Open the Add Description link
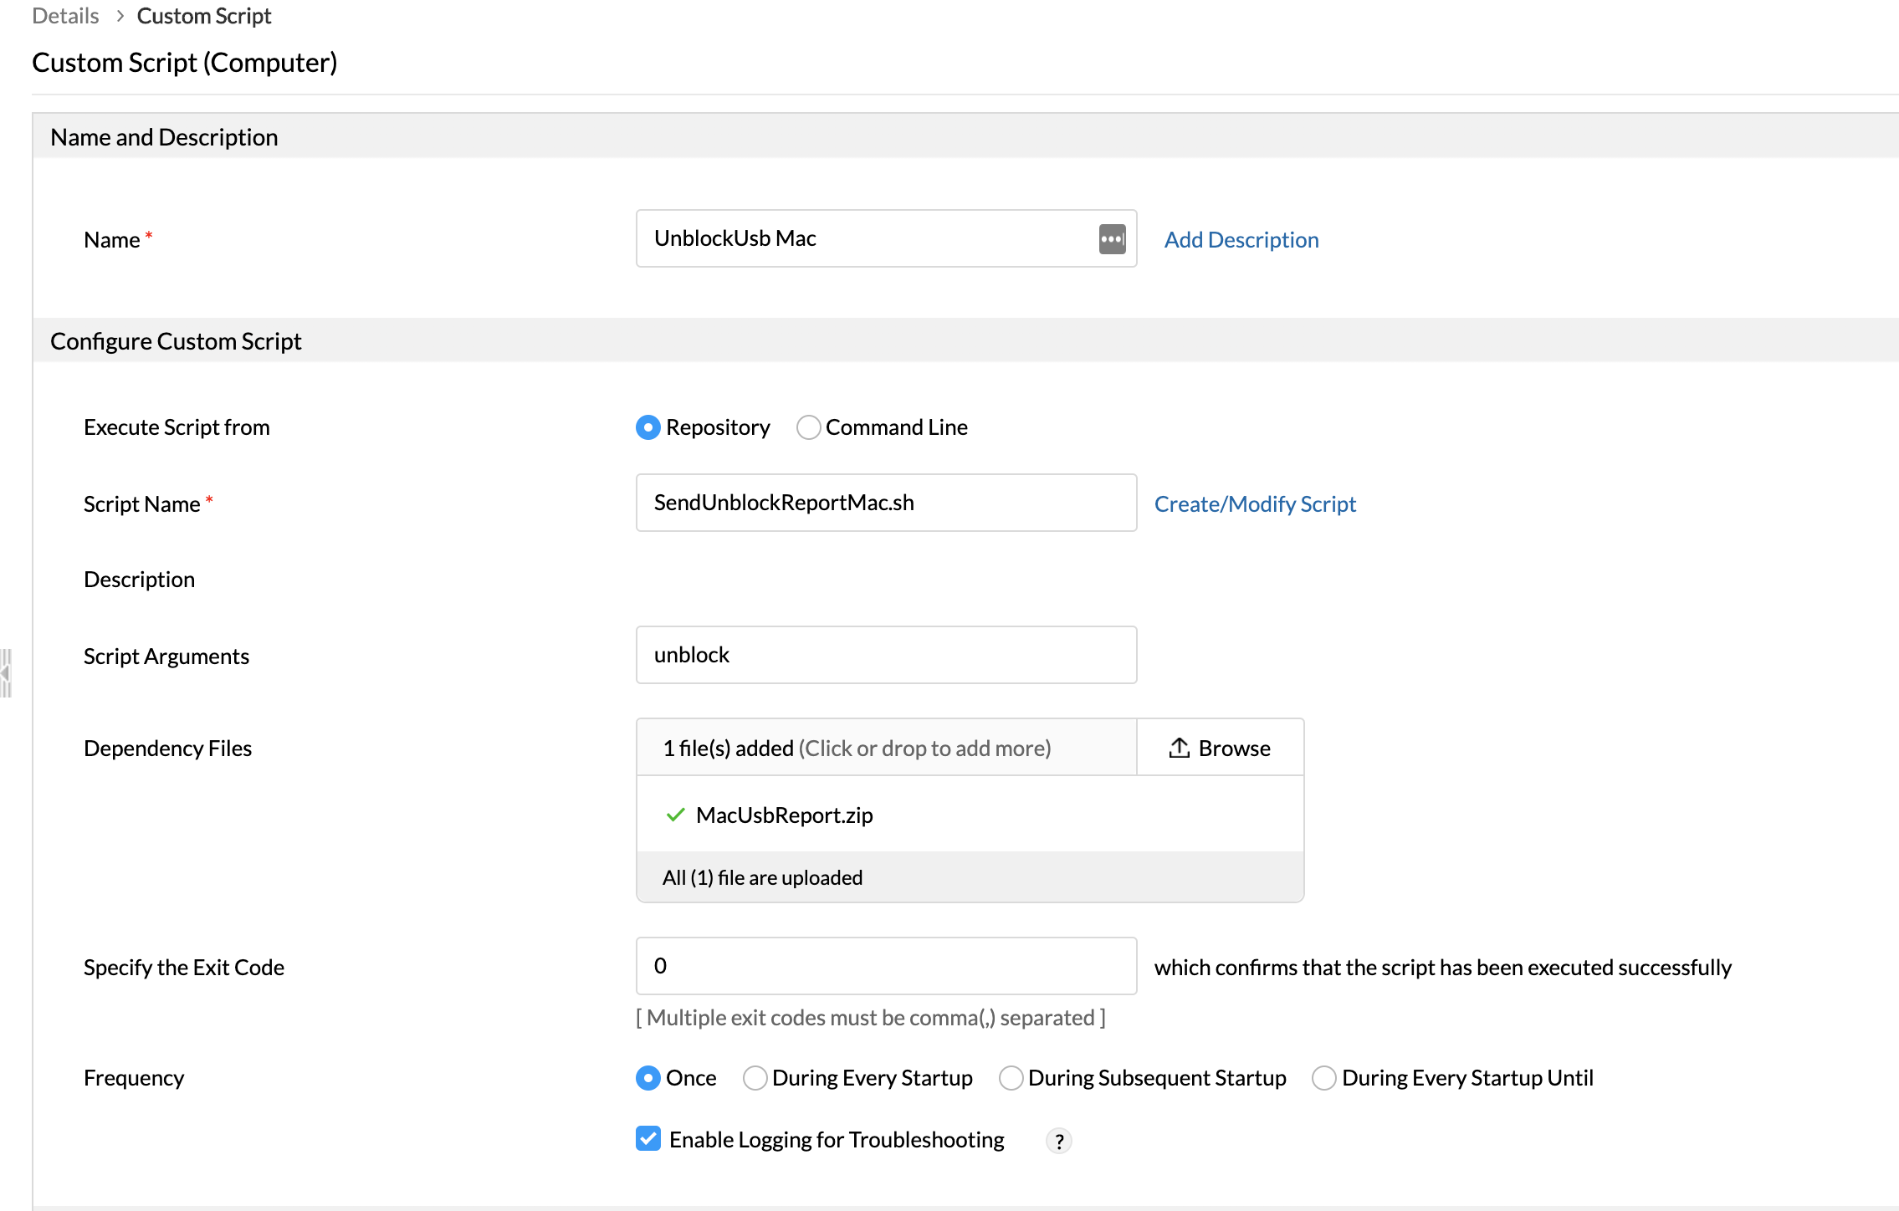Viewport: 1899px width, 1211px height. coord(1241,240)
